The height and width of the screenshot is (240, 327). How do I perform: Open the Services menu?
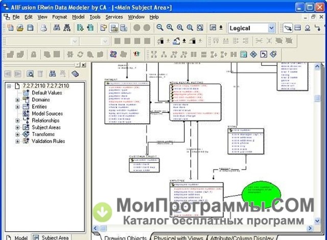(114, 17)
